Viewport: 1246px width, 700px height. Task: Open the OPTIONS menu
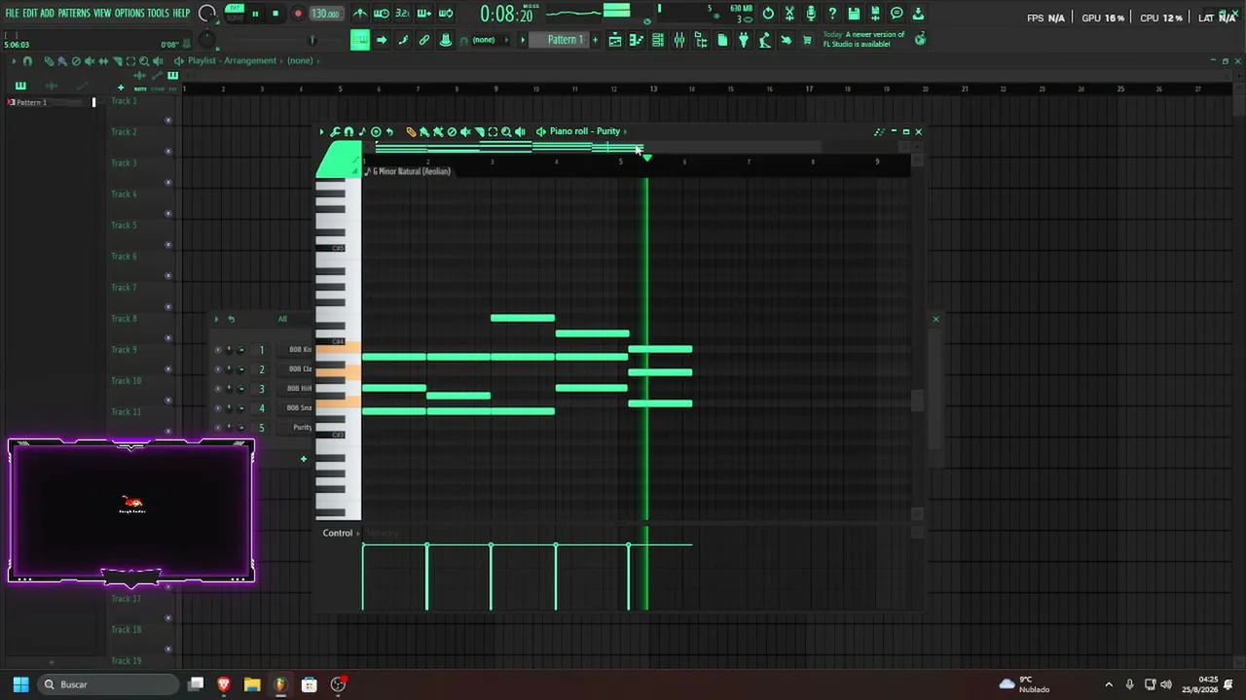[x=129, y=14]
